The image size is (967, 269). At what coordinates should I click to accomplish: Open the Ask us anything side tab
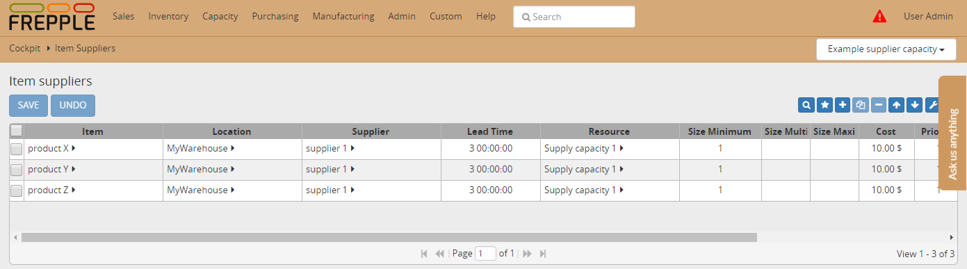click(x=952, y=133)
